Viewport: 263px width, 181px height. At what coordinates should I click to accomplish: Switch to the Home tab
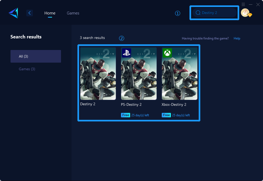(x=50, y=13)
